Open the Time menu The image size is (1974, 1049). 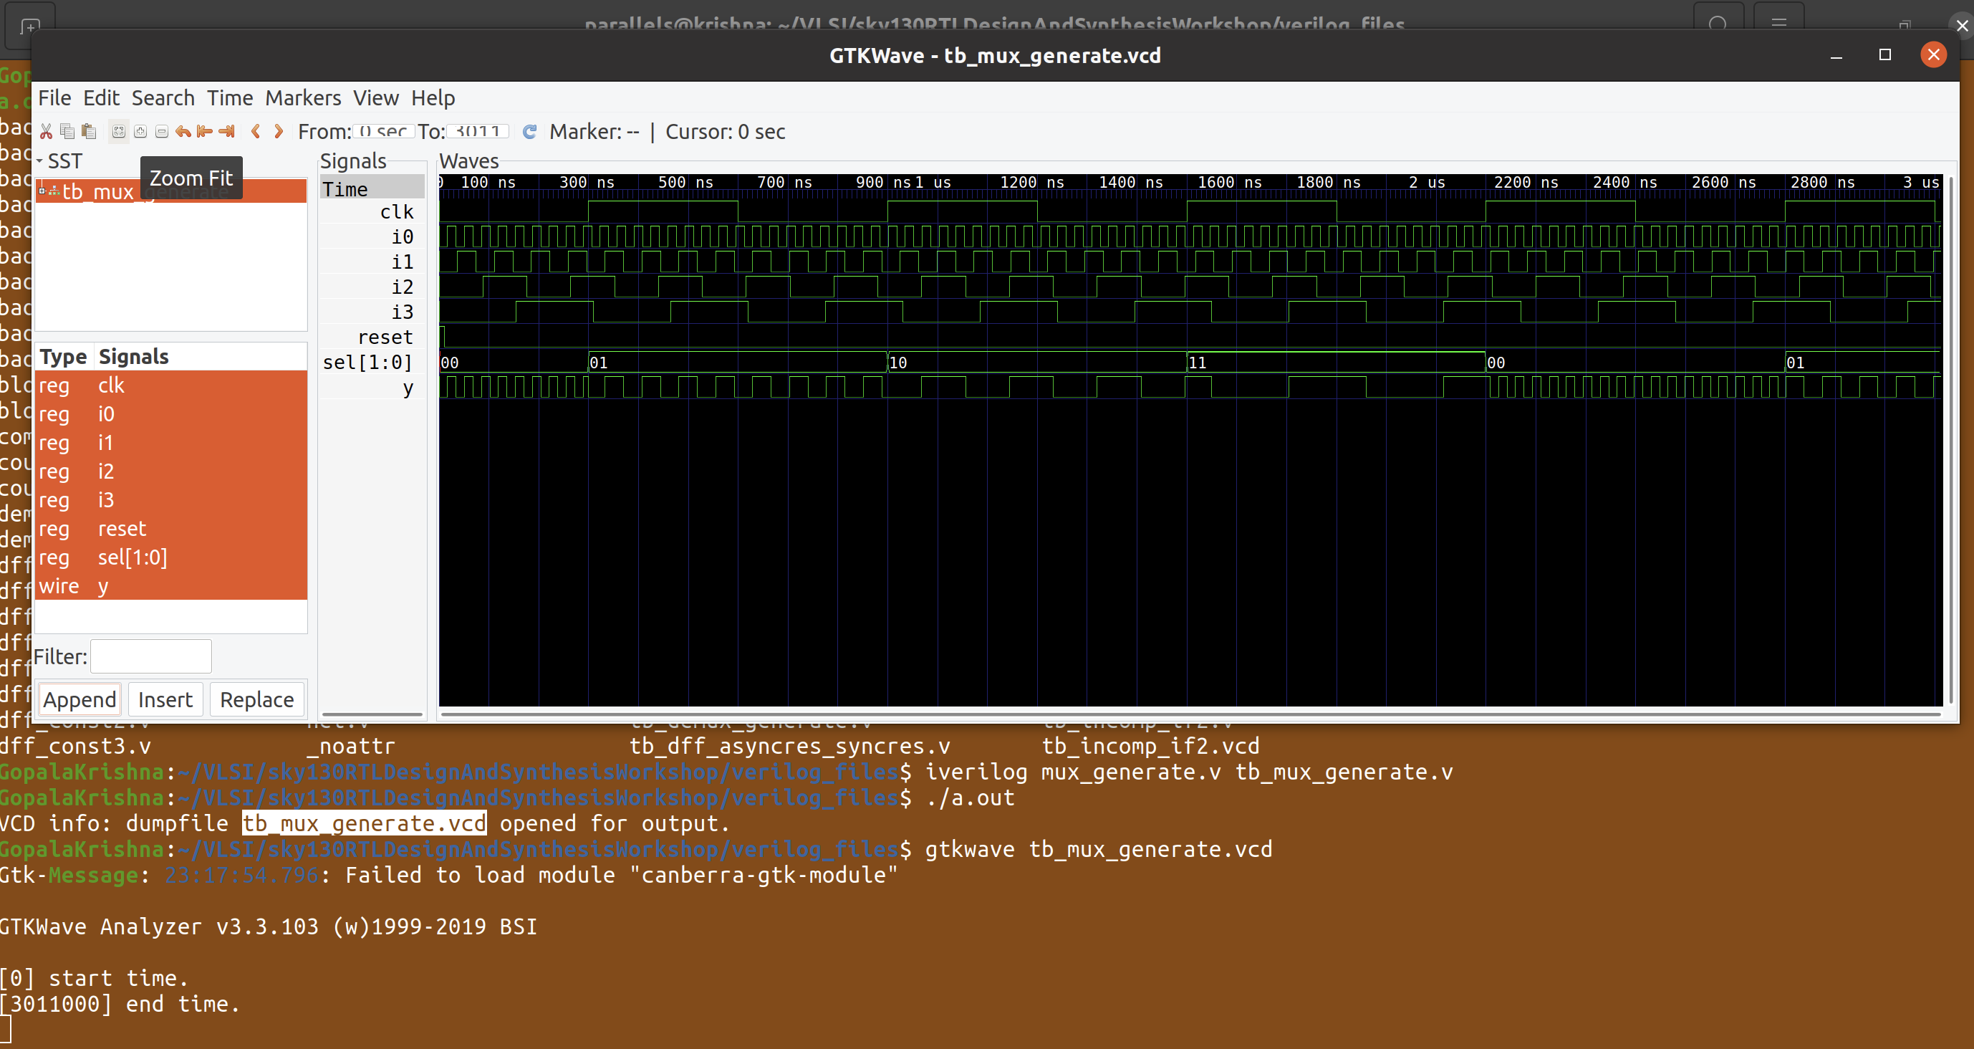(x=229, y=98)
